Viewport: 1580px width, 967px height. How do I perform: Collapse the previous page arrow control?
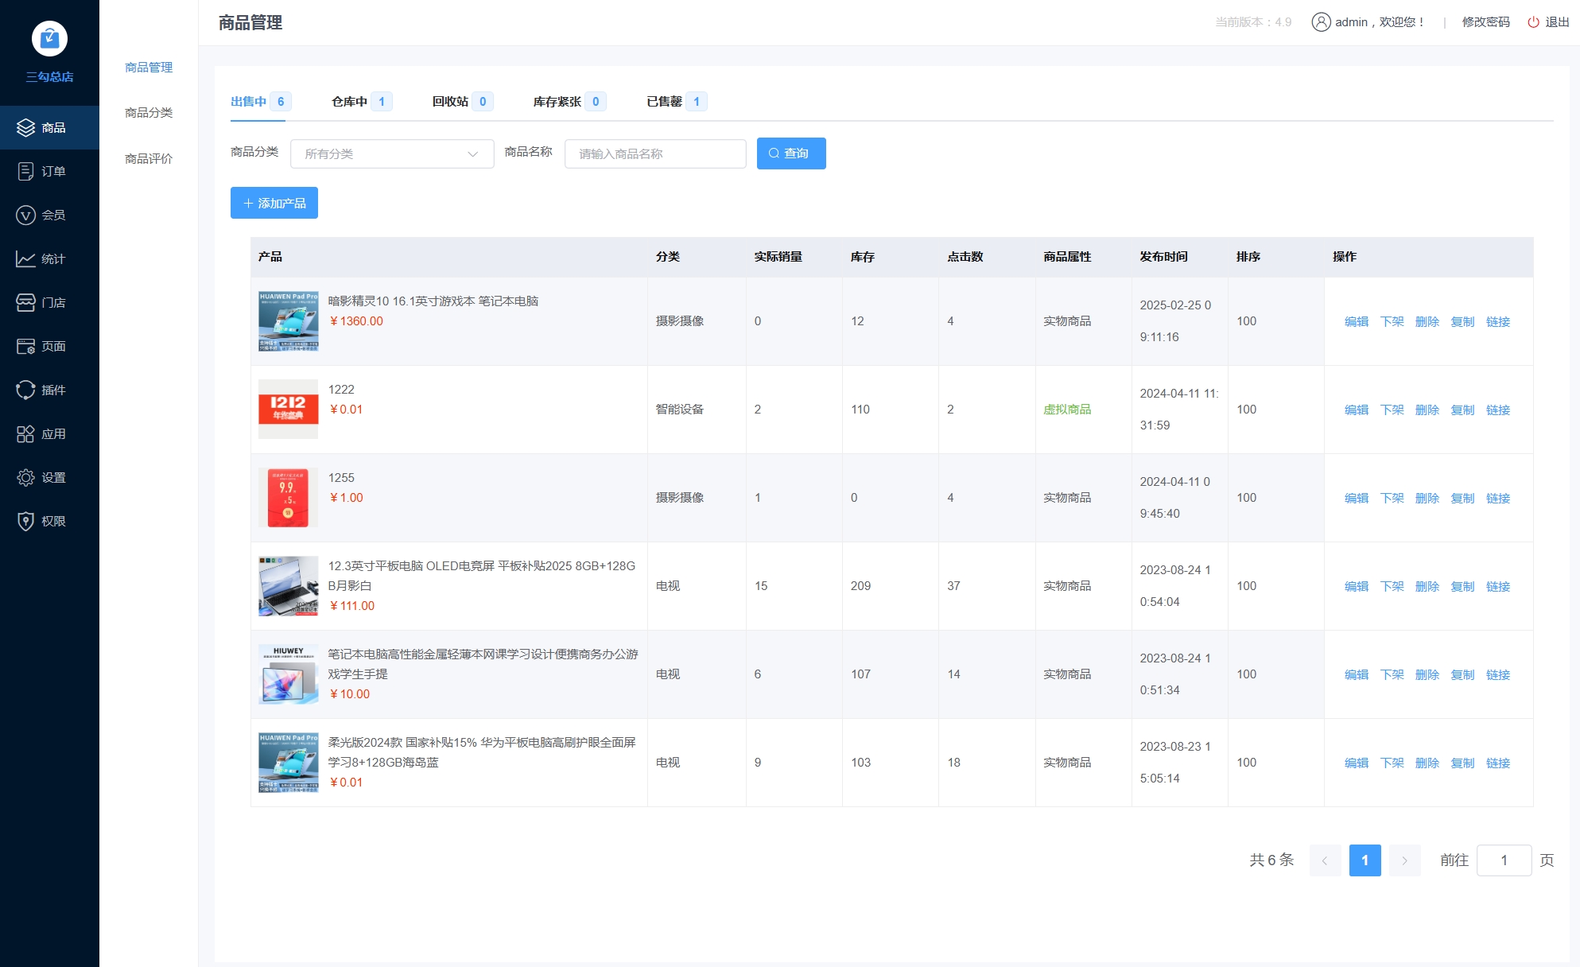pyautogui.click(x=1325, y=860)
